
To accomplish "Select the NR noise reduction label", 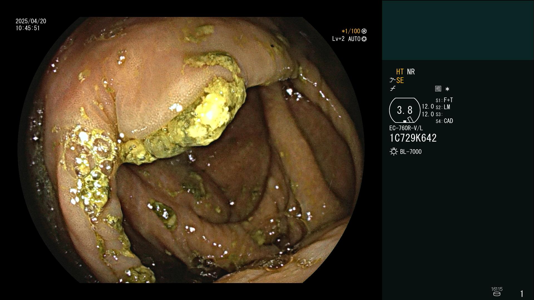I will 411,72.
